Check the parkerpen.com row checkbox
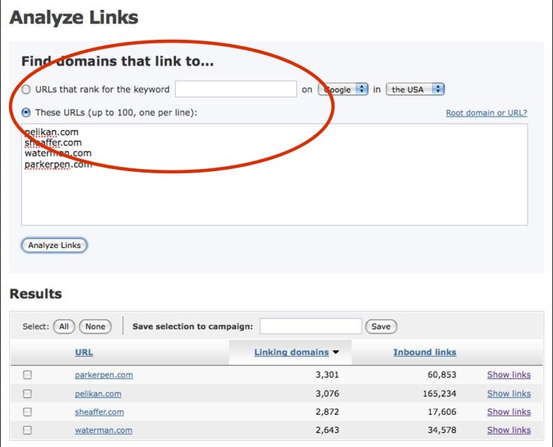 pyautogui.click(x=27, y=374)
